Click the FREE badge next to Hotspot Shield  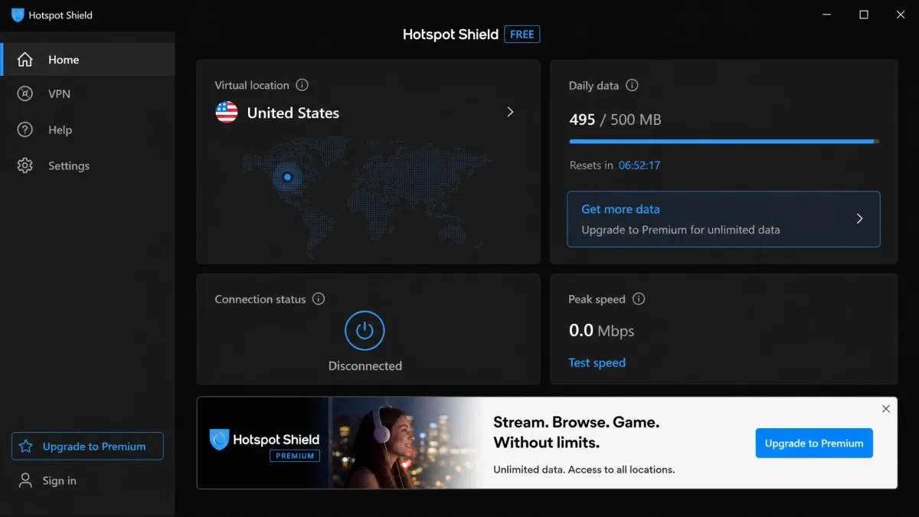click(x=522, y=34)
